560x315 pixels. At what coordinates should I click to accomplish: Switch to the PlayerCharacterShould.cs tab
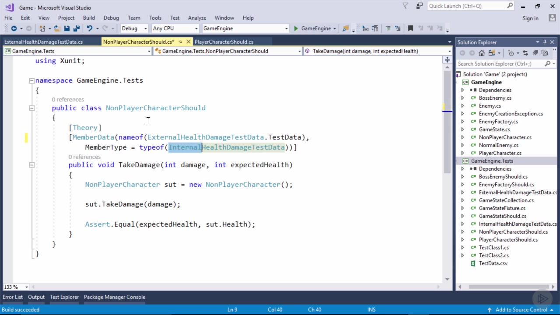(224, 42)
